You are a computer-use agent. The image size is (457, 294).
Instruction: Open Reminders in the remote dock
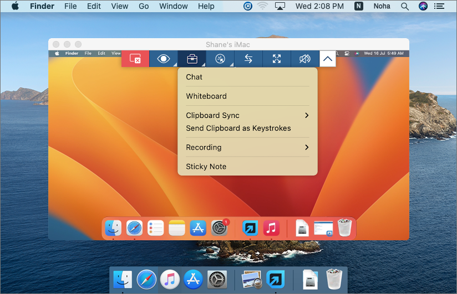click(156, 228)
